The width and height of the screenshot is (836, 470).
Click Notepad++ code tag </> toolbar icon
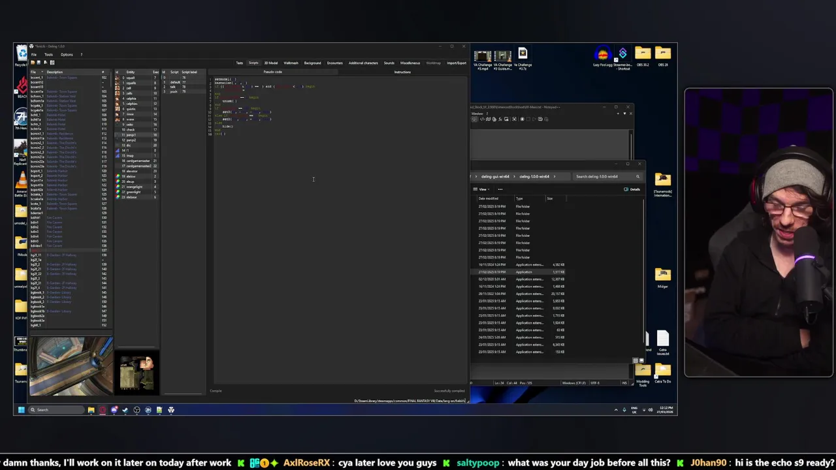click(x=482, y=119)
